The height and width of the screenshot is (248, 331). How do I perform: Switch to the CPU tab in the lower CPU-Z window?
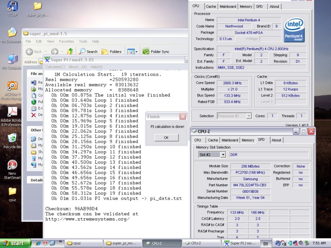[x=198, y=140]
